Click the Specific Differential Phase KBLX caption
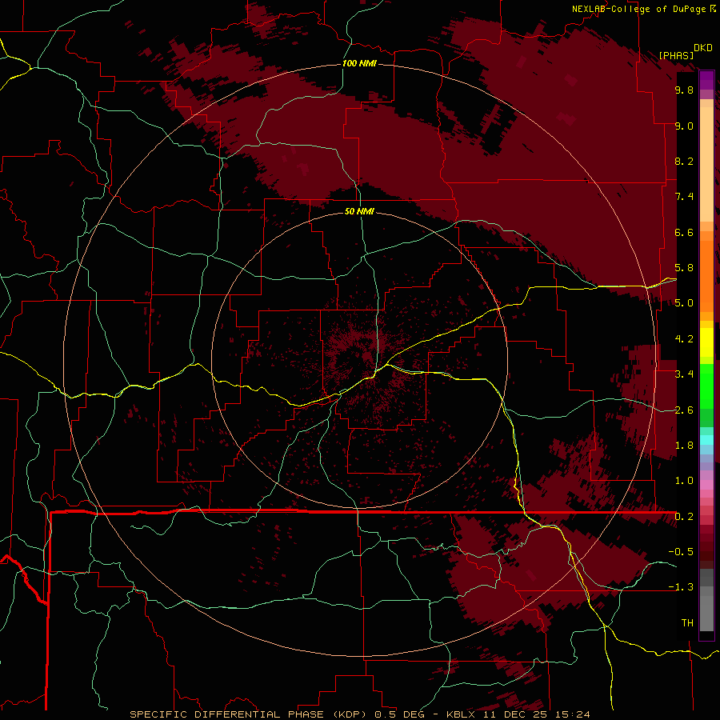This screenshot has width=720, height=720. (359, 714)
